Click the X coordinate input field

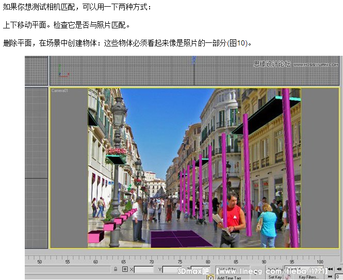coord(144,269)
